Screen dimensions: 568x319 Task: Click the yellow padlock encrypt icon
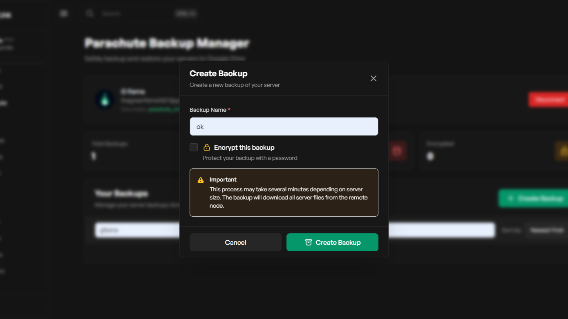pyautogui.click(x=207, y=147)
